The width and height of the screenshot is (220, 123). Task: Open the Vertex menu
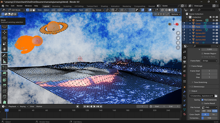[67, 10]
